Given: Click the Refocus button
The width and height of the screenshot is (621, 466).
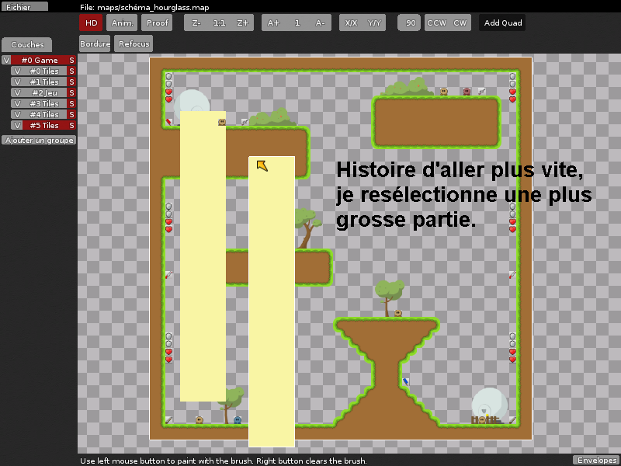Looking at the screenshot, I should (x=134, y=44).
